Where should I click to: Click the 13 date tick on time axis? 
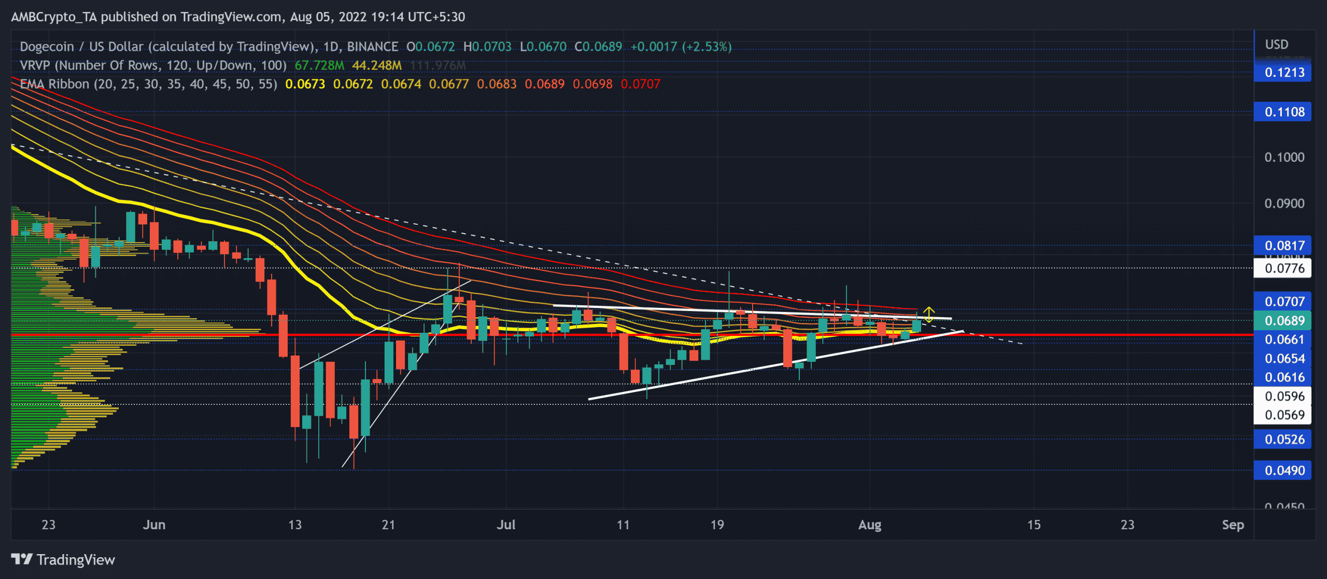295,525
